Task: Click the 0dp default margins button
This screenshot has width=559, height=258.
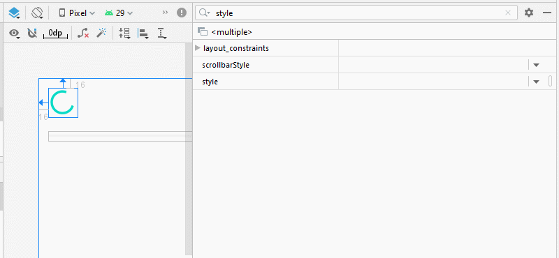Action: coord(55,33)
